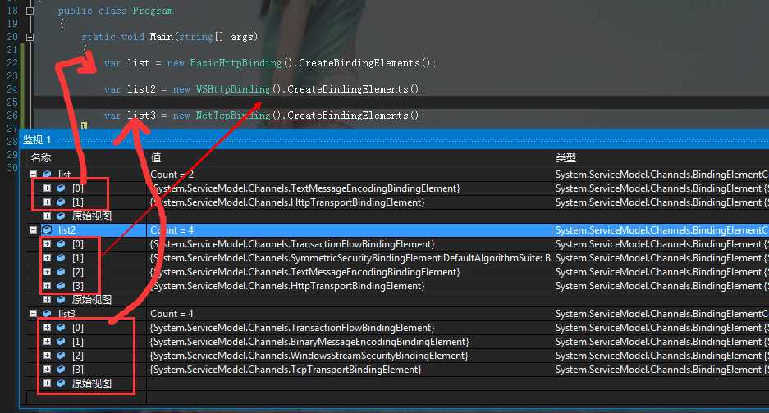Select list2 [0] TransactionFlowBindingElement value
The image size is (769, 413).
click(292, 244)
